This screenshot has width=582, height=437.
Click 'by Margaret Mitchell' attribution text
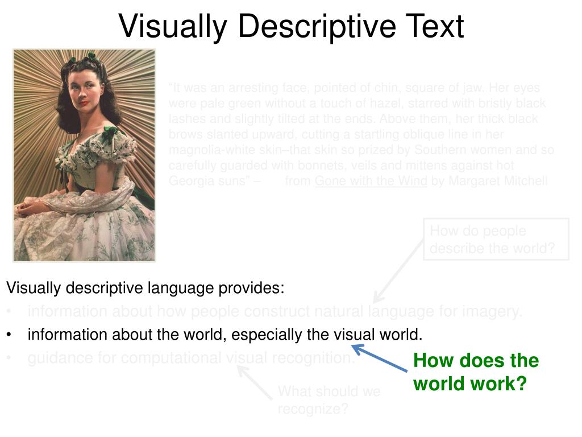point(489,181)
